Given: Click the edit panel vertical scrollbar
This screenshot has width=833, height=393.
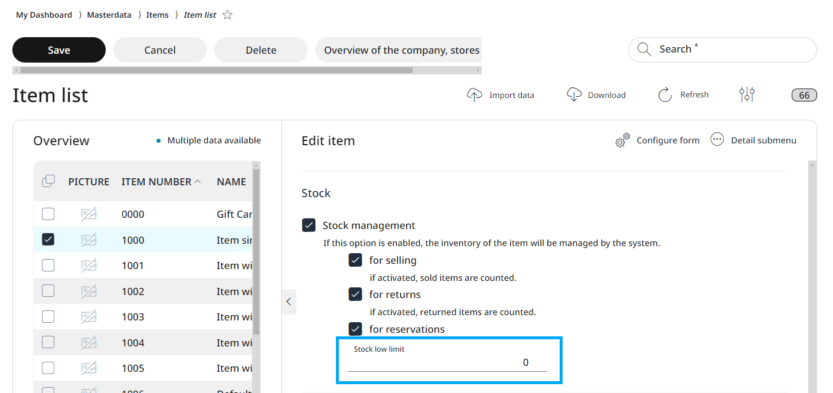Looking at the screenshot, I should tap(812, 277).
